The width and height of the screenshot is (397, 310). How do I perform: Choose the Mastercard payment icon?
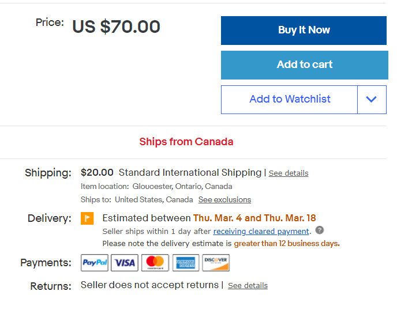tap(155, 263)
